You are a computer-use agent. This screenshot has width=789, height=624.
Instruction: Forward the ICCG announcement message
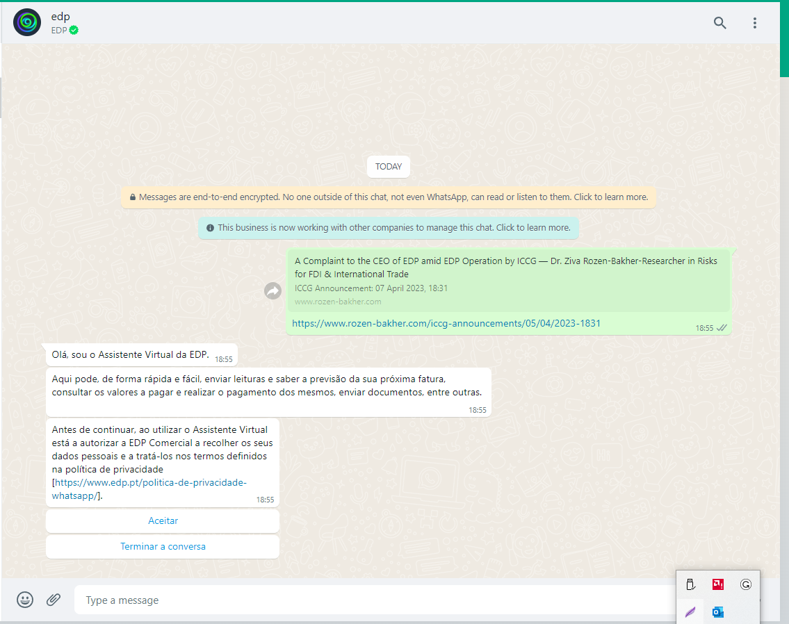point(273,290)
